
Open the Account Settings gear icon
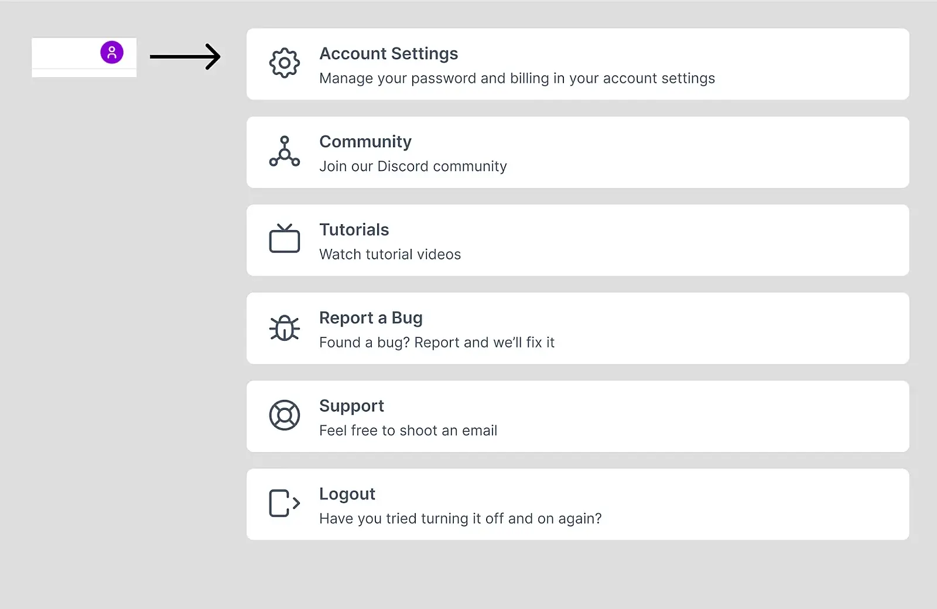point(285,63)
